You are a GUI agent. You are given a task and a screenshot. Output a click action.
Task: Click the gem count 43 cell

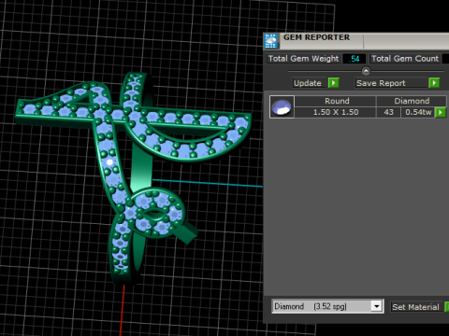pyautogui.click(x=388, y=112)
